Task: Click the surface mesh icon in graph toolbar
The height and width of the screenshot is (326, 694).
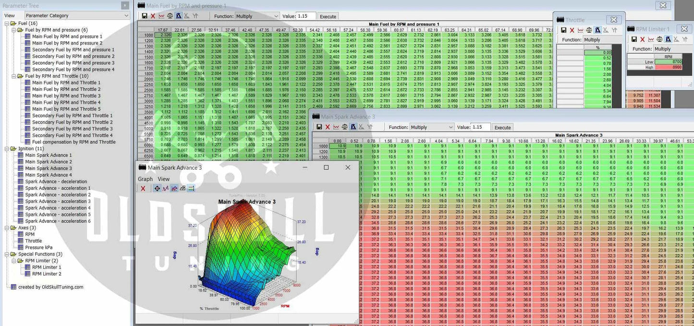Action: click(x=183, y=188)
